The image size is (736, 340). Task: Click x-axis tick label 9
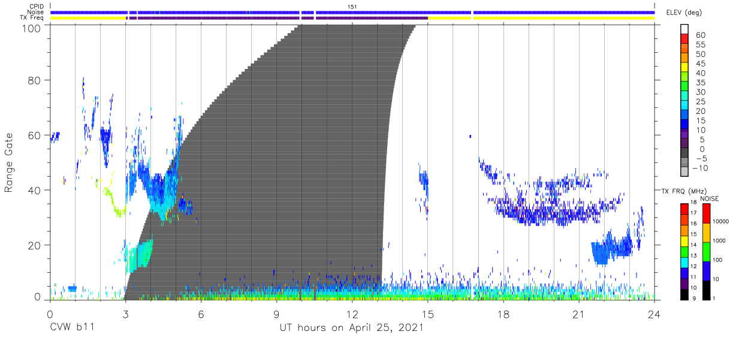(276, 313)
